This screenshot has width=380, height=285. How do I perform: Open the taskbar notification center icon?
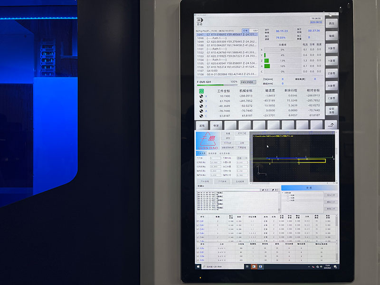pyautogui.click(x=336, y=267)
